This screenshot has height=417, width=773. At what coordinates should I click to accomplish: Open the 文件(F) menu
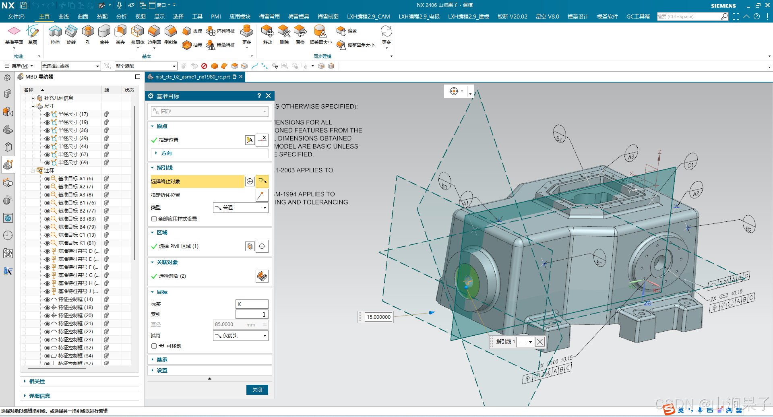[x=16, y=17]
